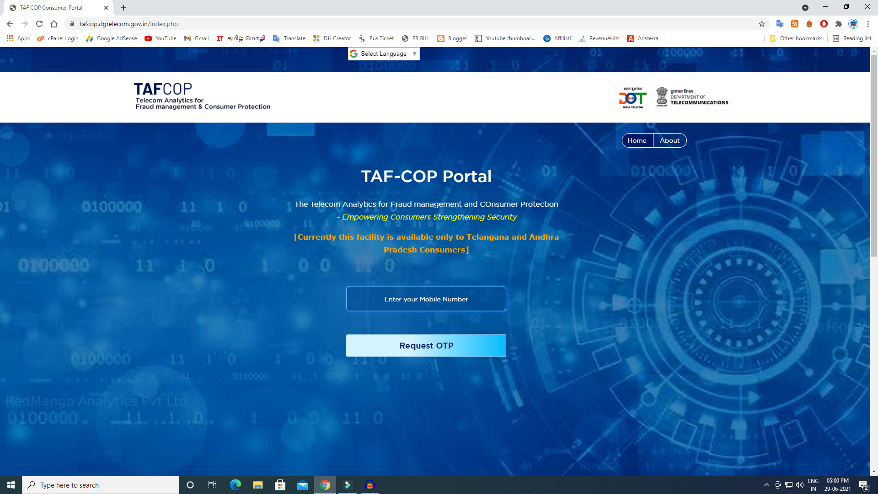Go to the Home menu item
The image size is (878, 494).
tap(637, 140)
